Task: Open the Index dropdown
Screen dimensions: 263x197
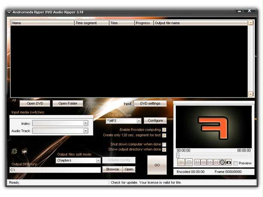Action: tap(86, 123)
